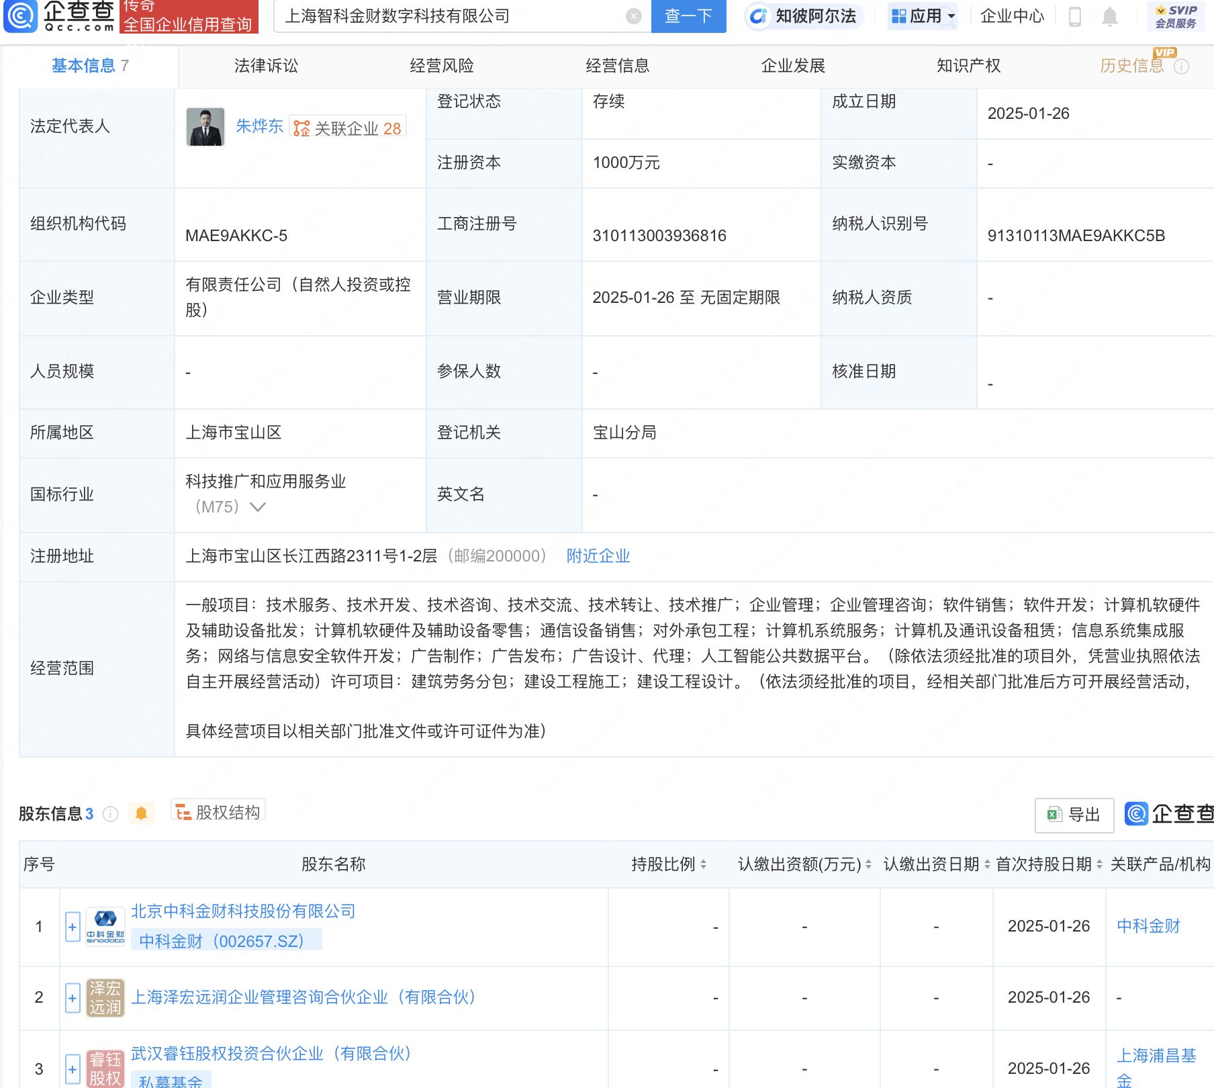Click 上海市宝山区 region value
The height and width of the screenshot is (1088, 1214).
click(234, 433)
